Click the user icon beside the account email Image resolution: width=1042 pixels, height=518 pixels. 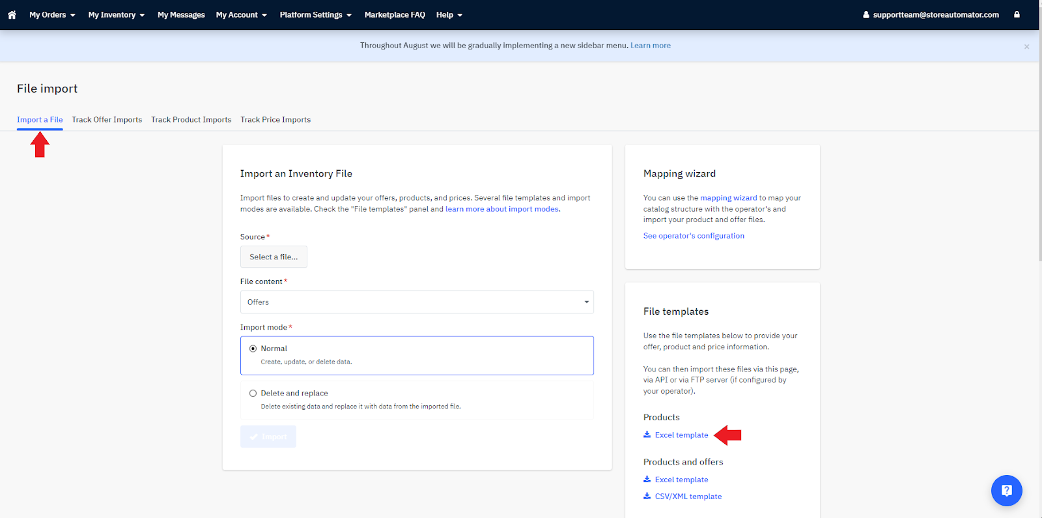(866, 14)
